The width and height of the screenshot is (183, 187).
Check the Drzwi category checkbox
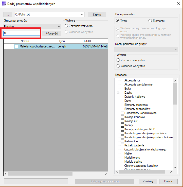point(122,100)
